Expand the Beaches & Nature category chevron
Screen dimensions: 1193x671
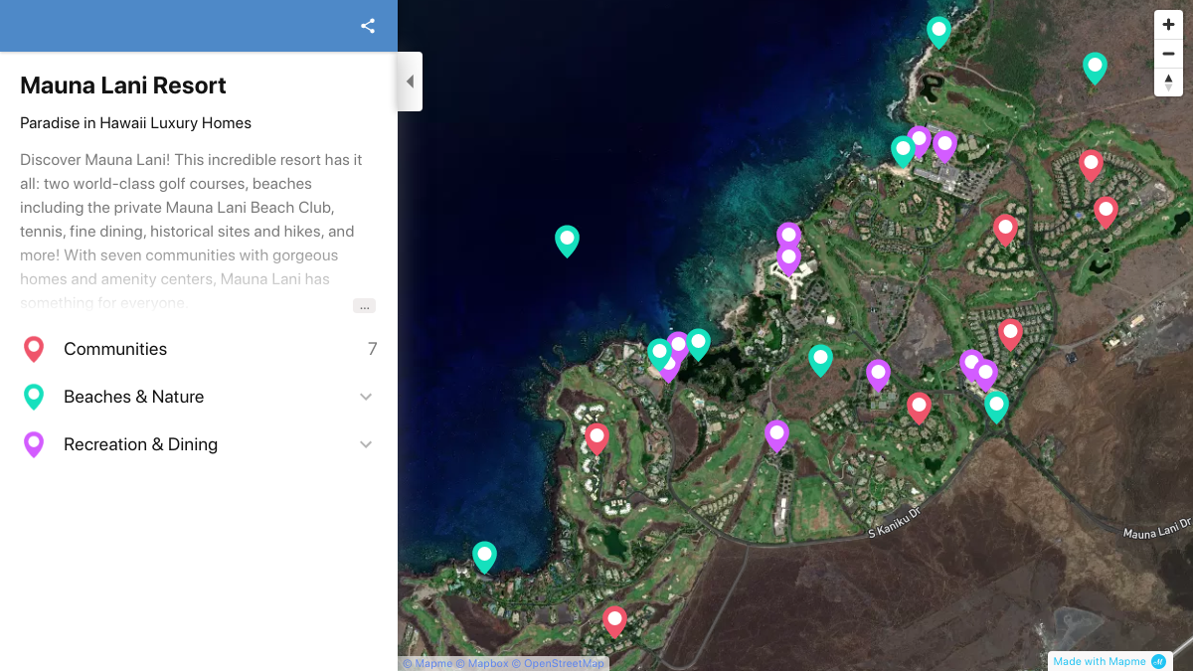pyautogui.click(x=366, y=396)
